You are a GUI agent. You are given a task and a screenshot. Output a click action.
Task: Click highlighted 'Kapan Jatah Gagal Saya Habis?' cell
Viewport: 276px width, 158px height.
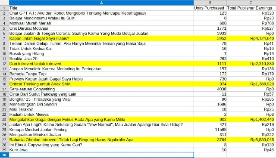[x=101, y=38]
